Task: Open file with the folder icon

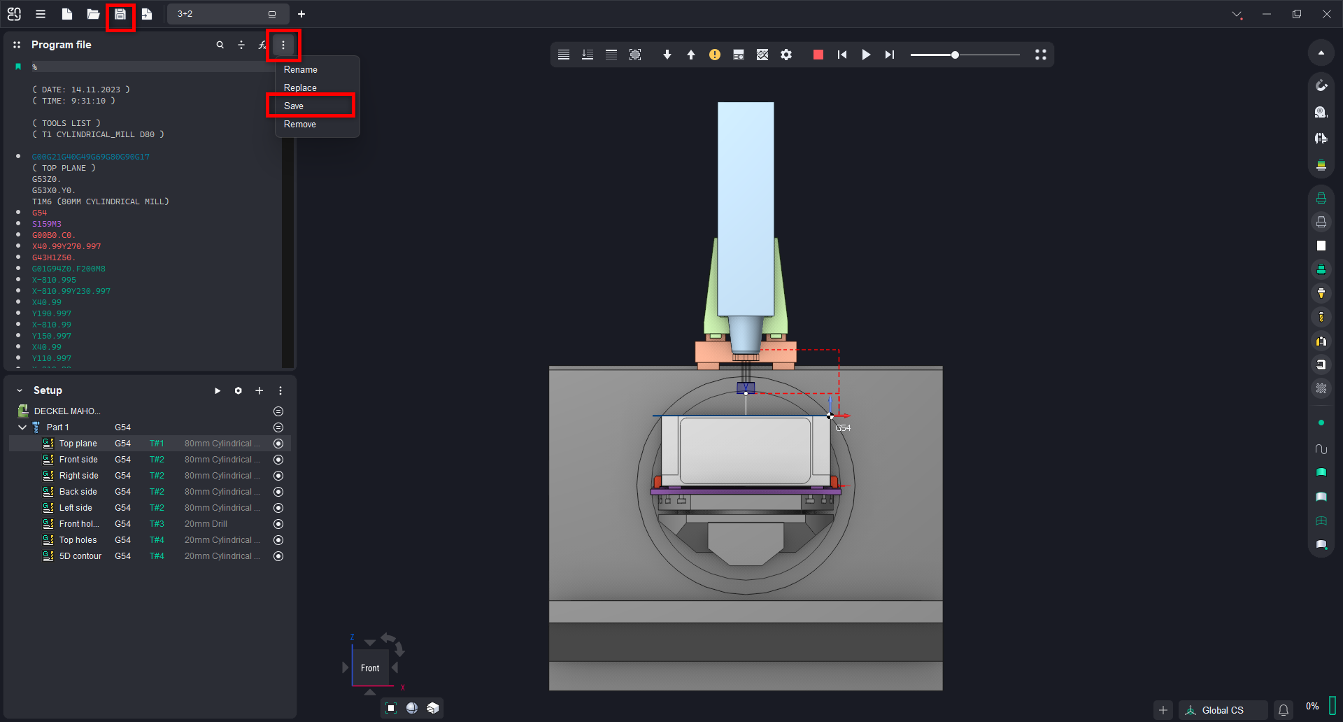Action: 93,14
